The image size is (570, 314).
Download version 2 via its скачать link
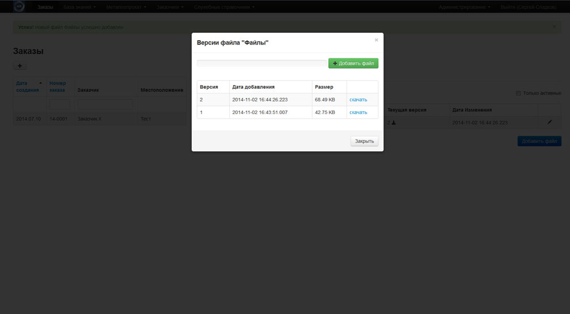pos(358,100)
